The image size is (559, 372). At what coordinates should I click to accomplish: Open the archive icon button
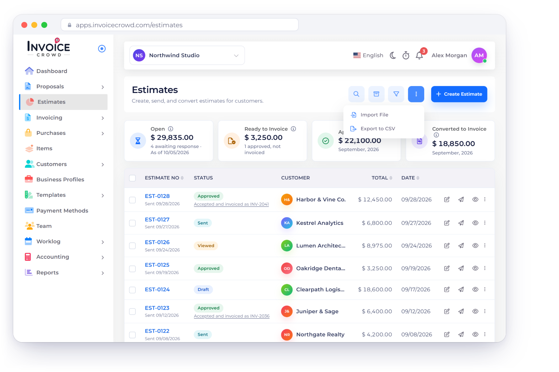(x=376, y=94)
